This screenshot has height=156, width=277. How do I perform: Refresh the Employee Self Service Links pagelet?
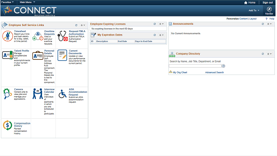pyautogui.click(x=76, y=25)
